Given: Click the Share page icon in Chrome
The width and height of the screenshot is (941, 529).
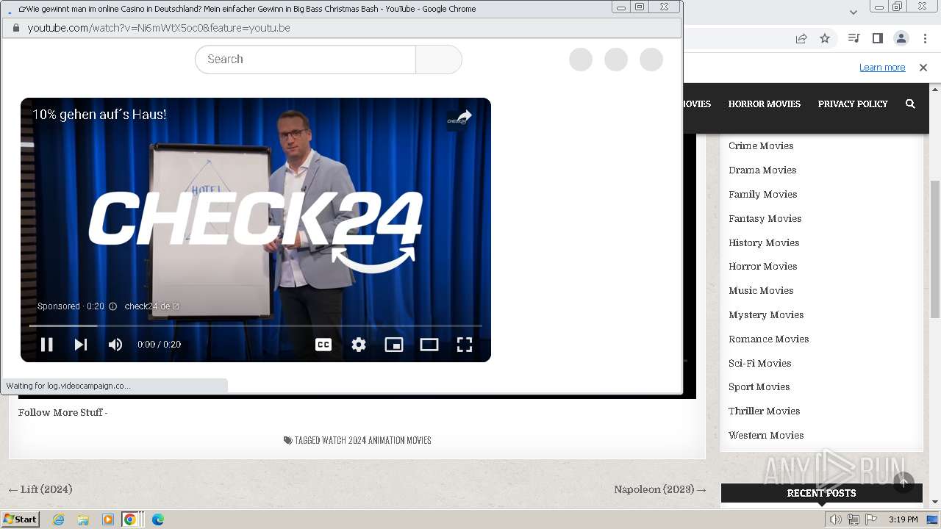Looking at the screenshot, I should [801, 39].
